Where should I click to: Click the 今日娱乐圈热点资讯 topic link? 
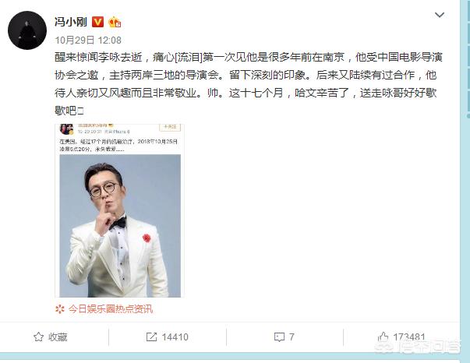coord(111,308)
